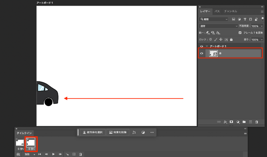Select timeline frame 2 thumbnail

[x=31, y=142]
